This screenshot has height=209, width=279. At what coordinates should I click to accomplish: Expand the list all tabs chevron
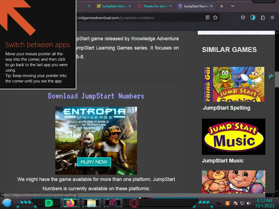[x=233, y=6]
